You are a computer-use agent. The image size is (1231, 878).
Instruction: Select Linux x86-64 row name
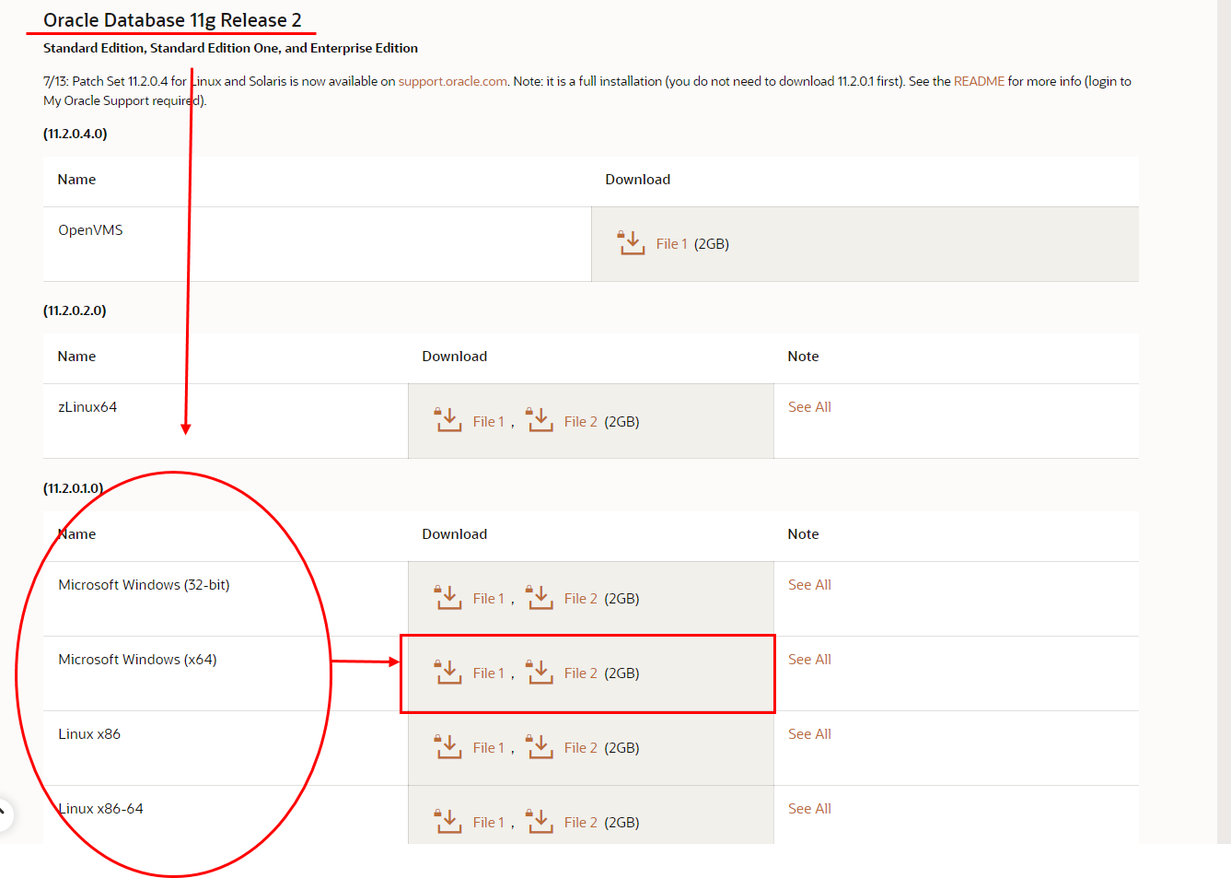[x=100, y=809]
